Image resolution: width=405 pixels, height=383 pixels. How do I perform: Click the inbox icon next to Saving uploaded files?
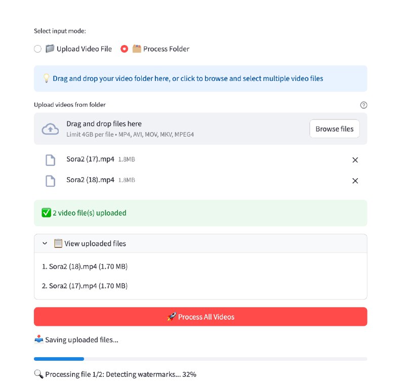click(x=38, y=339)
